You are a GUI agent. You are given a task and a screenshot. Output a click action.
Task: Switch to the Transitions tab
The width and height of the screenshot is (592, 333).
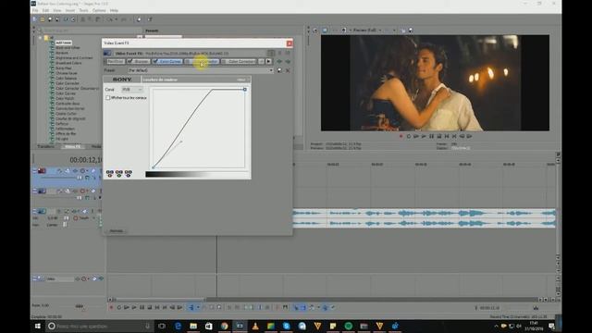46,146
